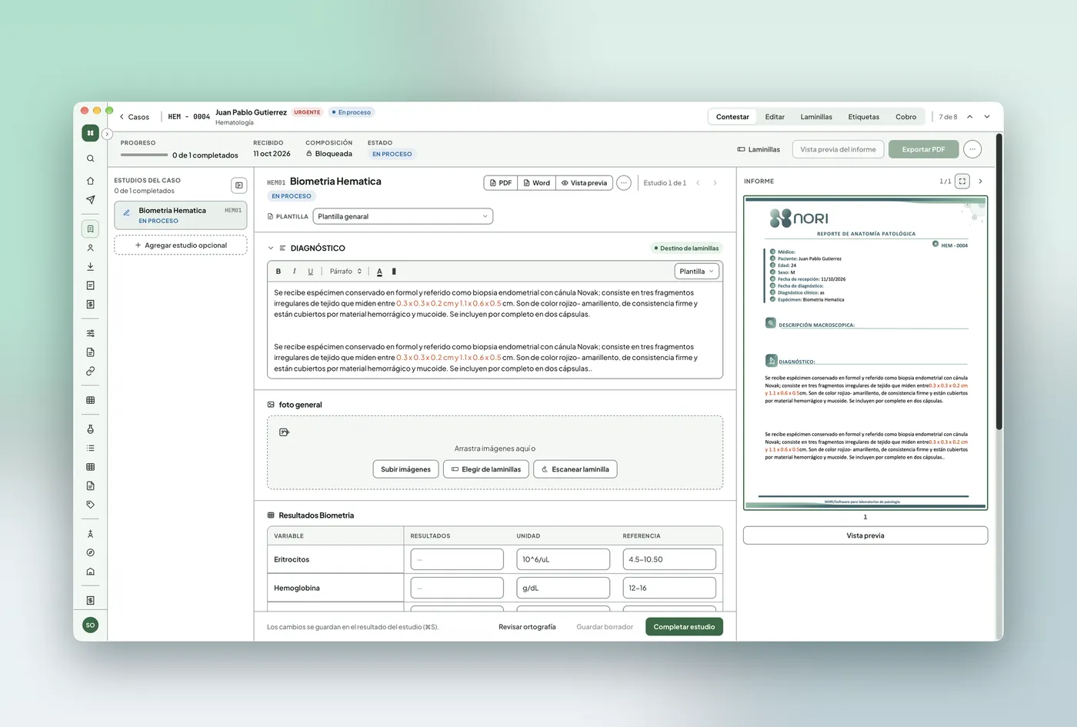Toggle underline formatting in the diagnosis editor
This screenshot has height=727, width=1077.
311,272
